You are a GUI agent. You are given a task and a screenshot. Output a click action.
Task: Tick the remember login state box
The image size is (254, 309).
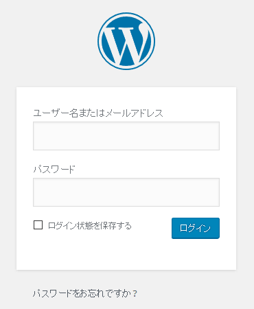(x=38, y=225)
